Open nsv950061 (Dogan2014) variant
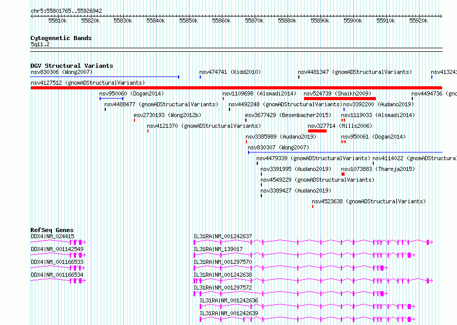 point(373,137)
